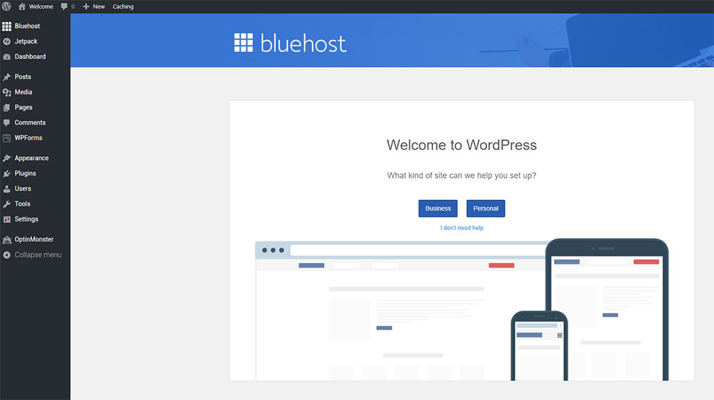714x400 pixels.
Task: Click the Collapse menu arrow icon
Action: tap(6, 255)
